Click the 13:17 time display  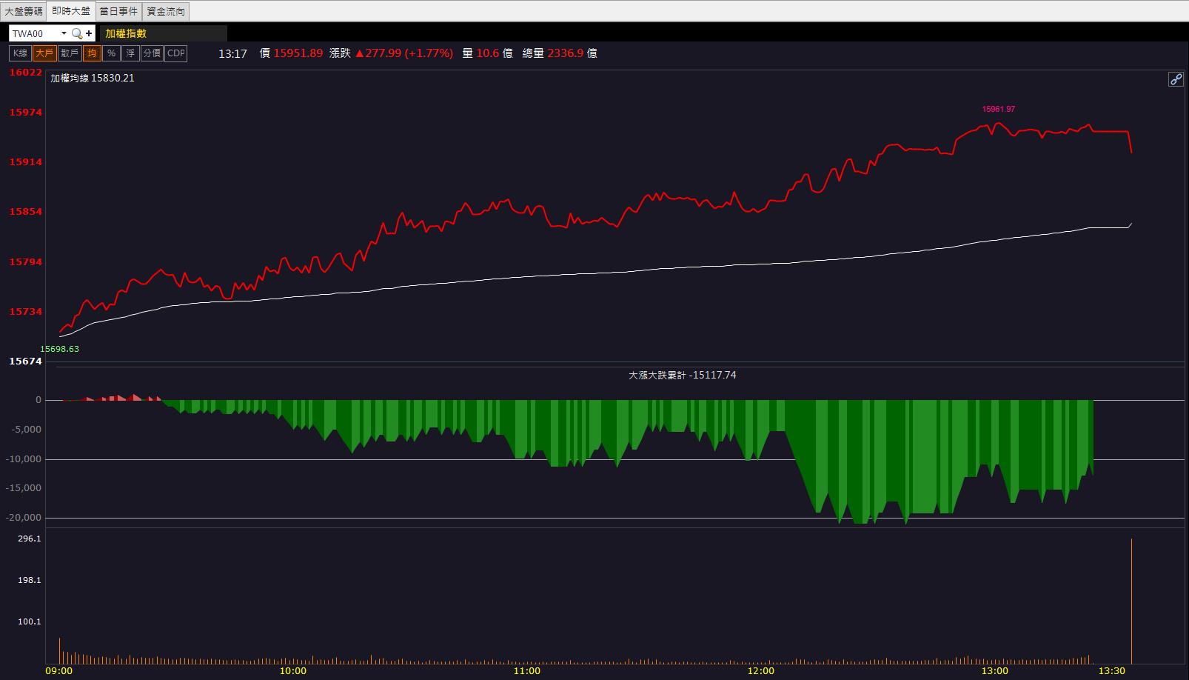tap(232, 53)
